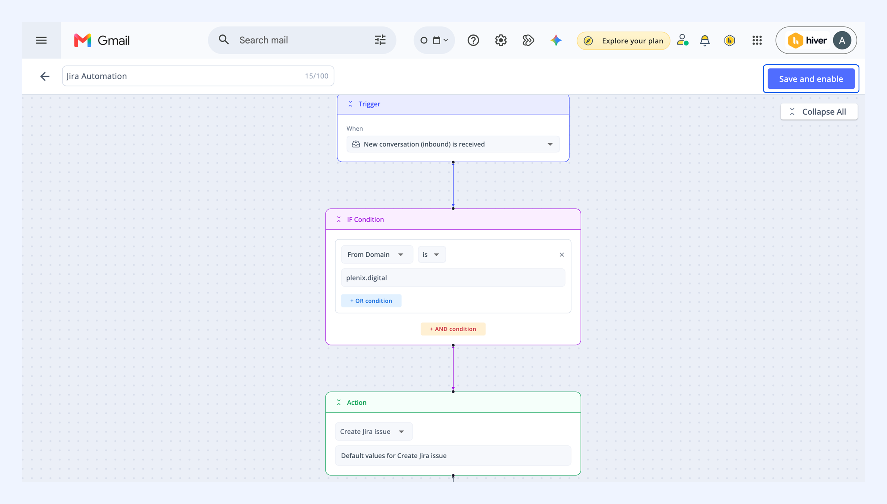Viewport: 887px width, 504px height.
Task: Open the Gmail main menu hamburger
Action: click(x=41, y=40)
